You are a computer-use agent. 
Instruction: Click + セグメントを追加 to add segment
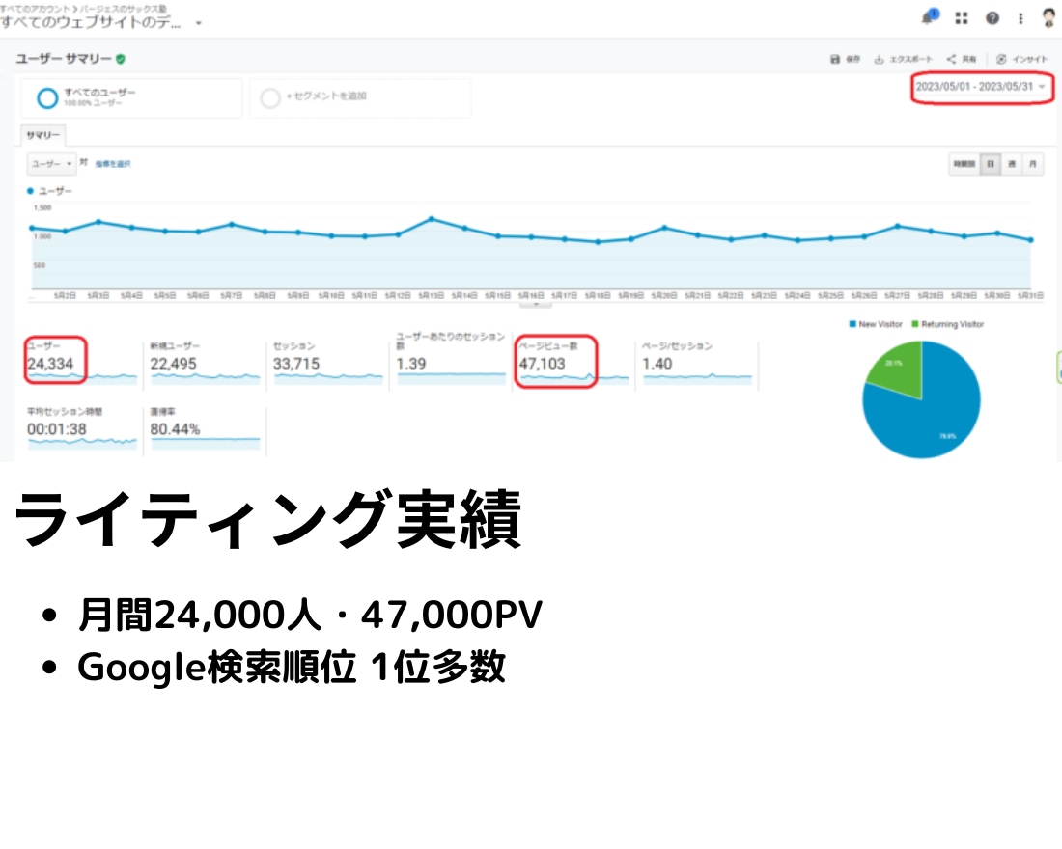pos(326,96)
